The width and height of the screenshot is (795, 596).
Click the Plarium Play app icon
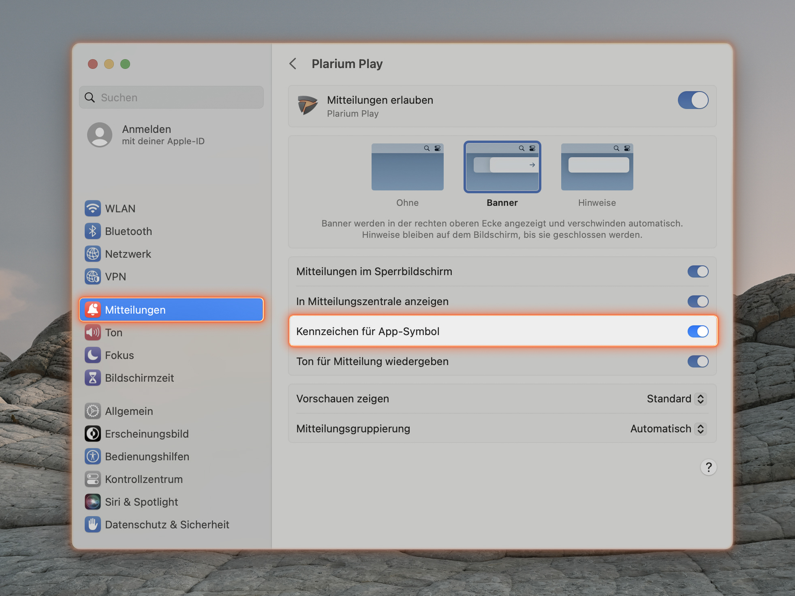tap(308, 106)
